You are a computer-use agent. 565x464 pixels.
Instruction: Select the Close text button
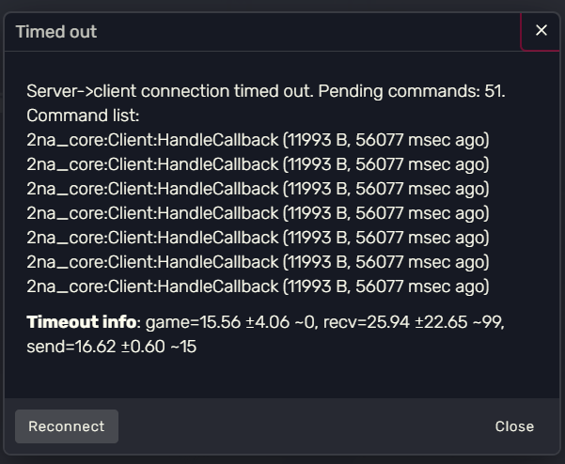[x=514, y=426]
